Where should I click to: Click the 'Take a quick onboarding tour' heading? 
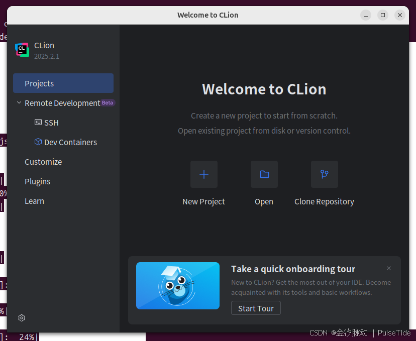tap(293, 269)
